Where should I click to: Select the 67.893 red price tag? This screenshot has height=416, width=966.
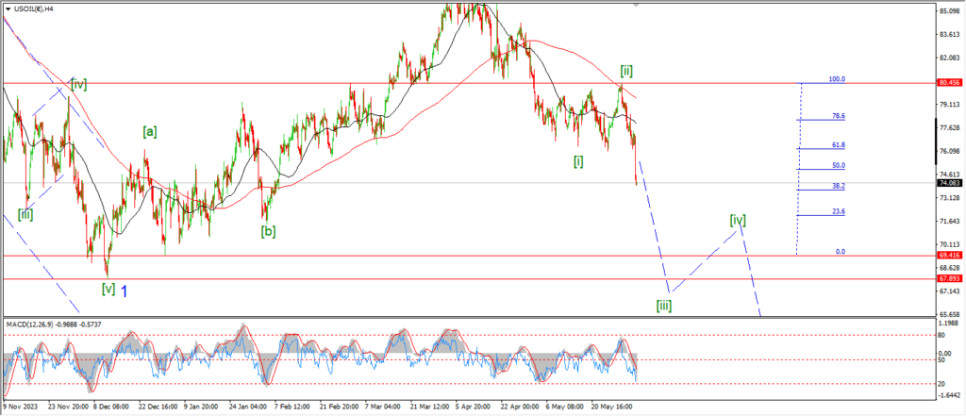tap(950, 279)
